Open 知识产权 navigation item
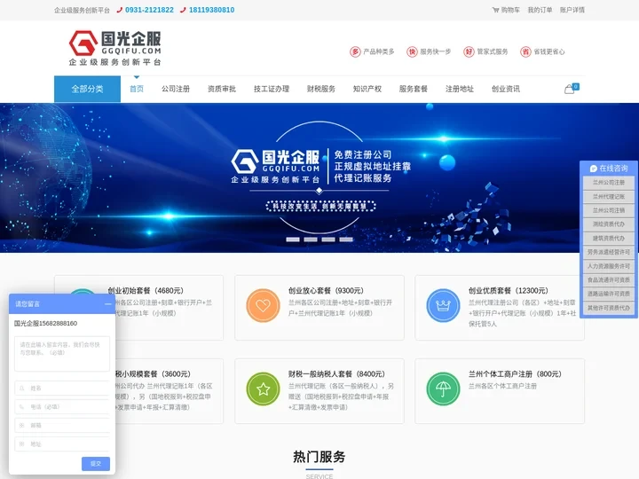Image resolution: width=639 pixels, height=479 pixels. [x=367, y=89]
